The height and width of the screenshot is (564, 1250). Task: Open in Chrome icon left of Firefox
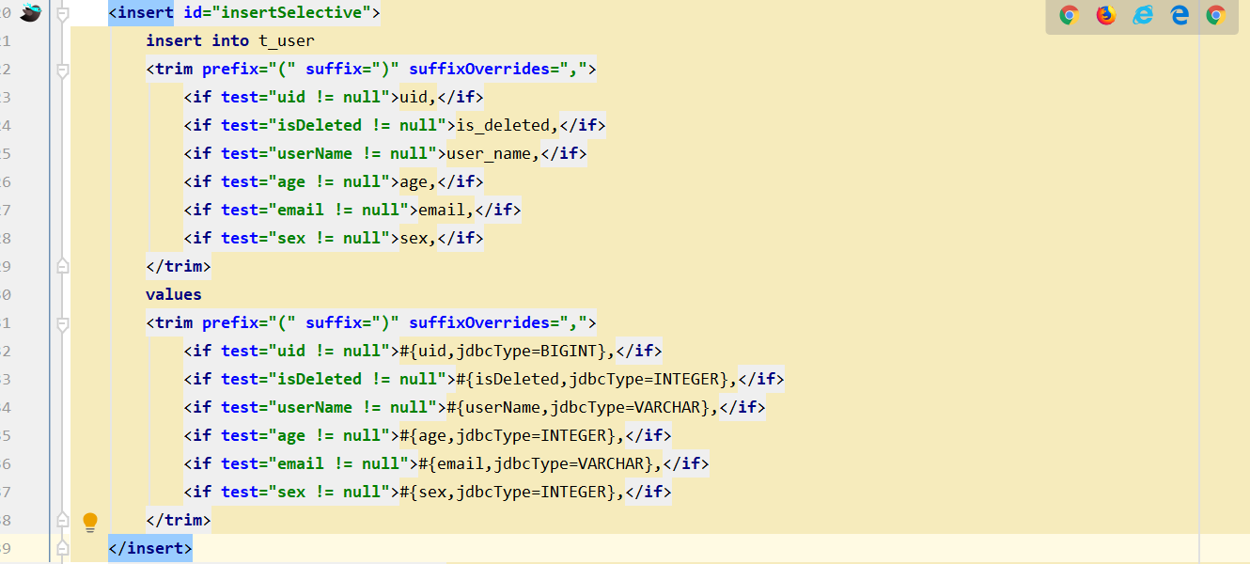click(x=1069, y=15)
